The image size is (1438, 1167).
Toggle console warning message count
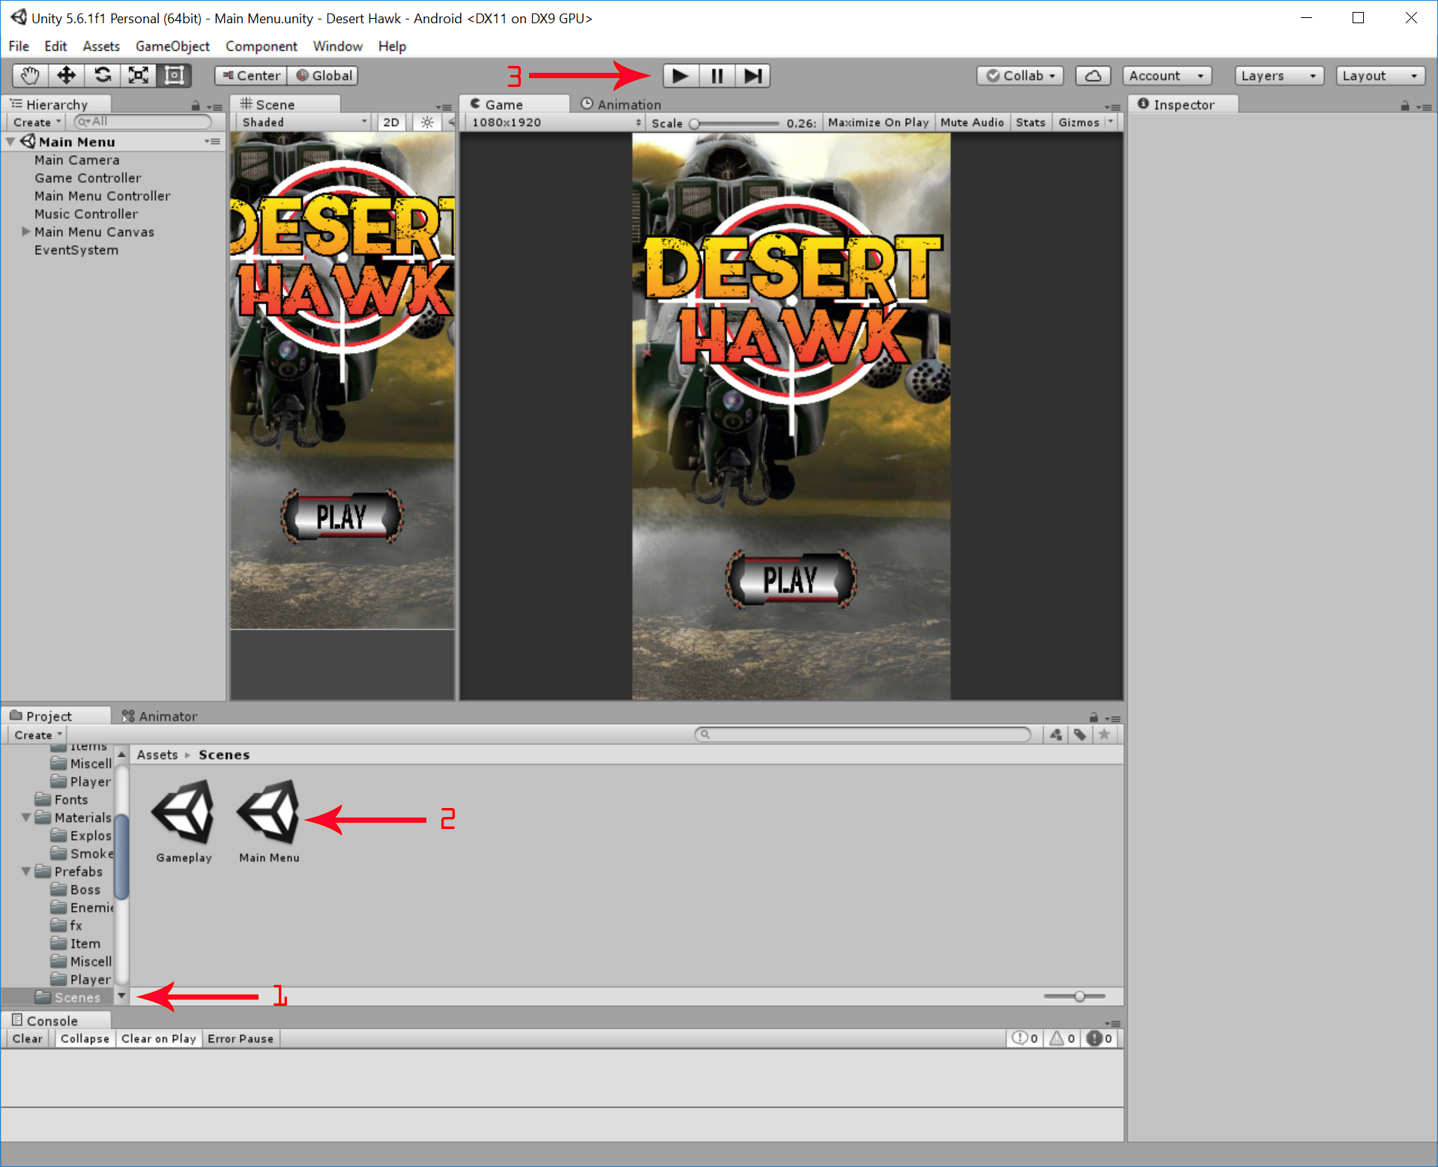coord(1062,1038)
